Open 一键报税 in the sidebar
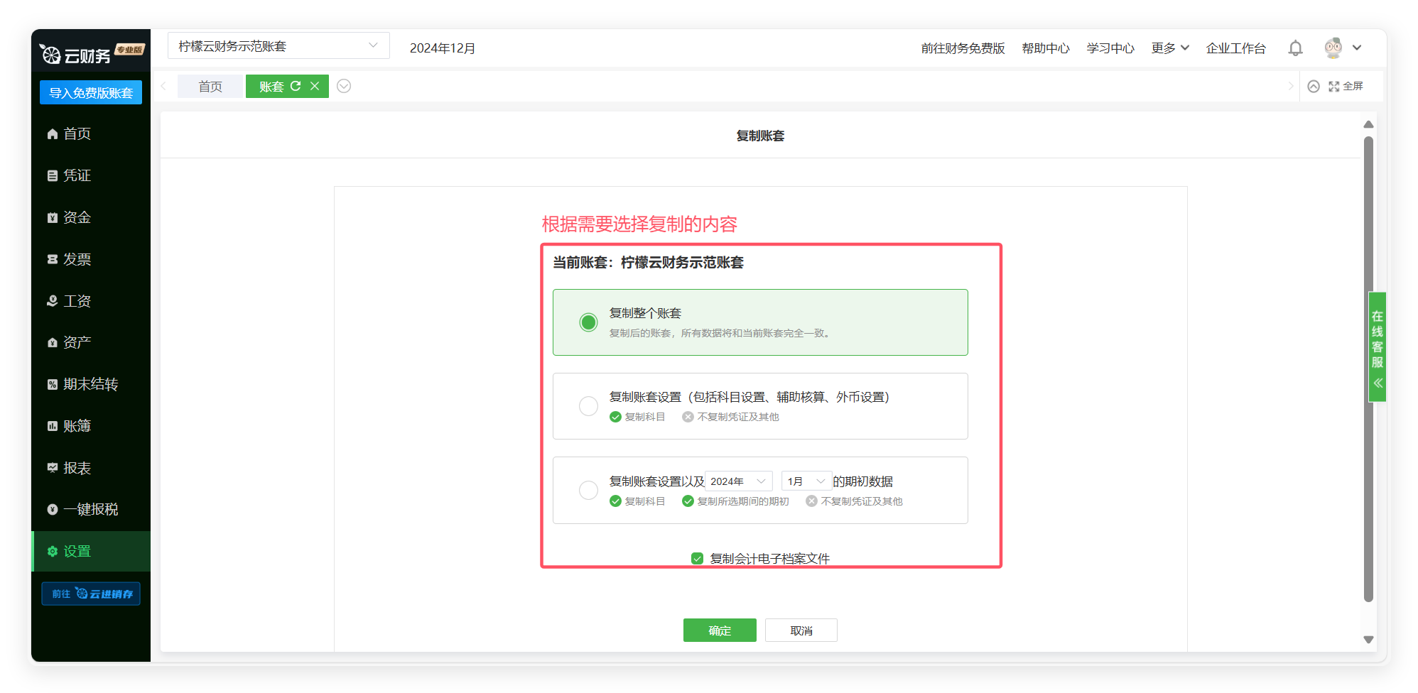The image size is (1418, 693). point(90,509)
